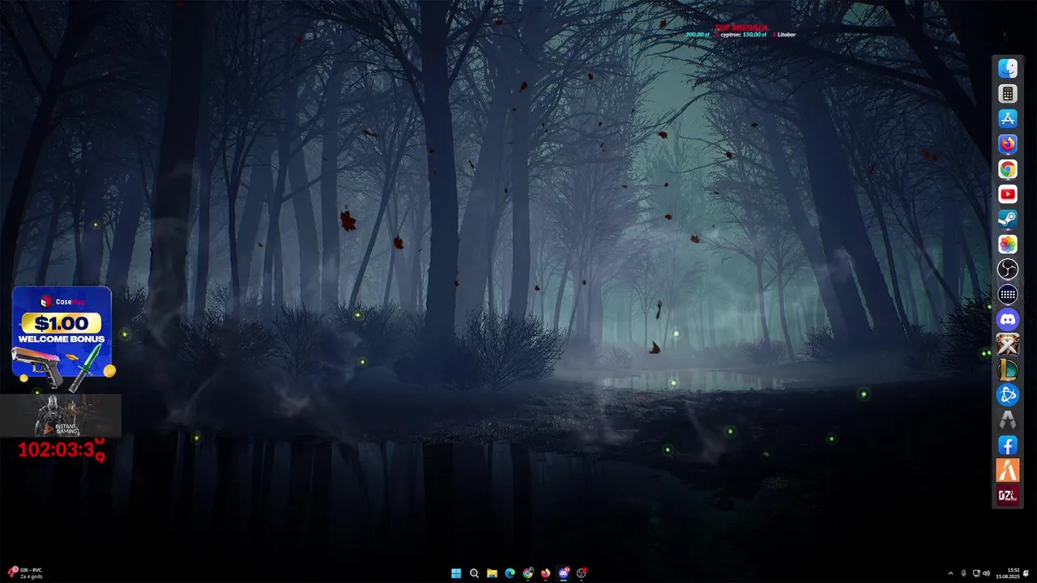Screen dimensions: 1037x583
Task: Show hidden tray icons chevron
Action: click(x=951, y=573)
